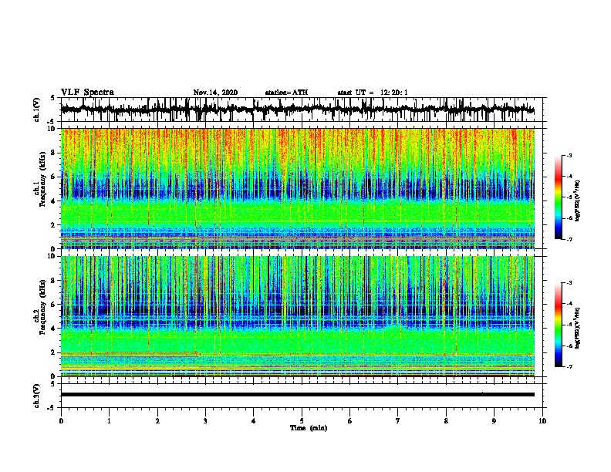Image resolution: width=611 pixels, height=472 pixels.
Task: Click time axis tick label "8"
Action: [446, 421]
